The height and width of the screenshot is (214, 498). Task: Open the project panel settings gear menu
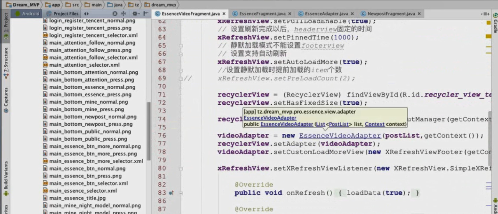point(135,14)
